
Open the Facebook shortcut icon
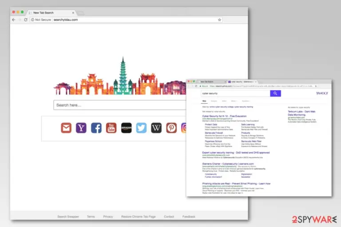pos(96,128)
